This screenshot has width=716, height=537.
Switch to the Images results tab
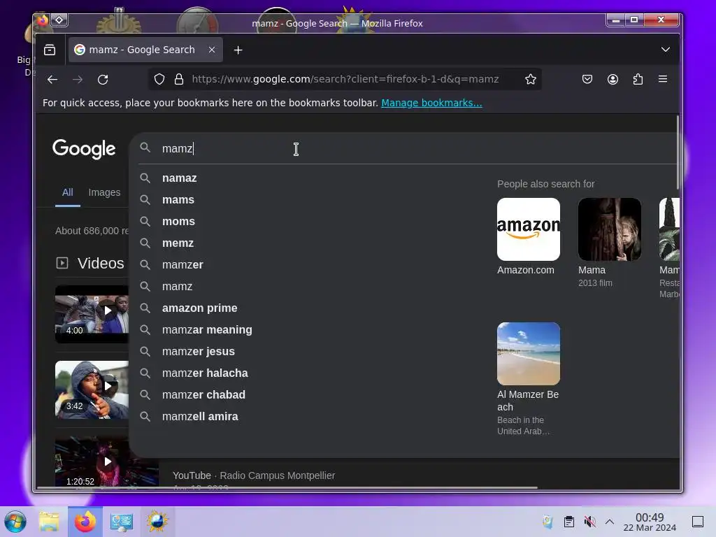click(104, 193)
